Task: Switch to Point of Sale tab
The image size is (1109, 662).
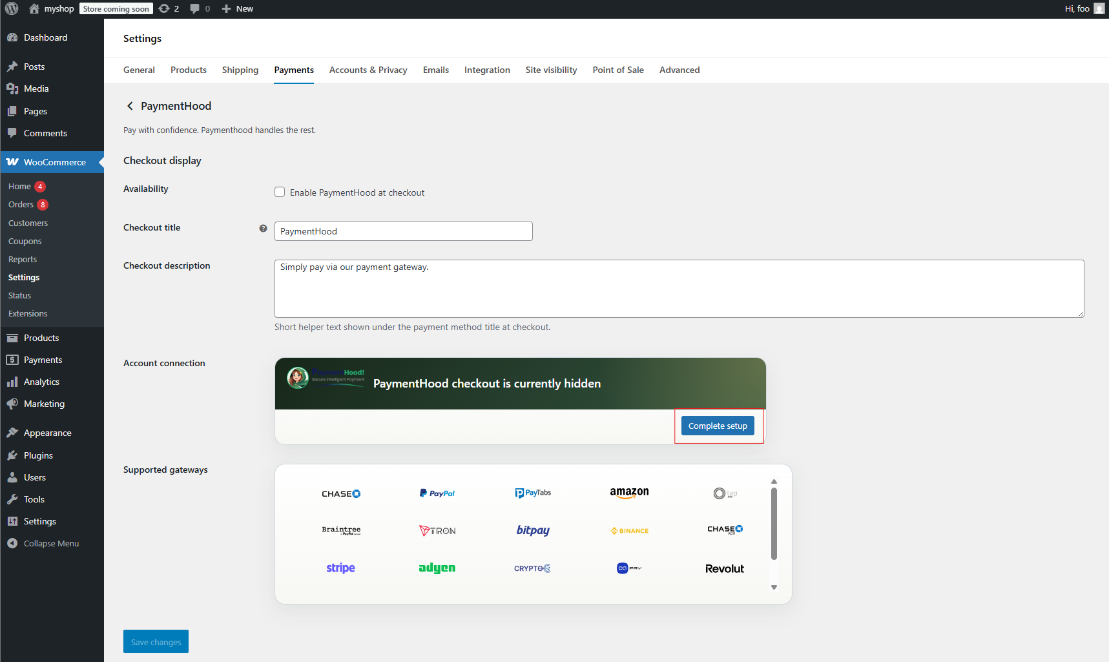Action: coord(618,70)
